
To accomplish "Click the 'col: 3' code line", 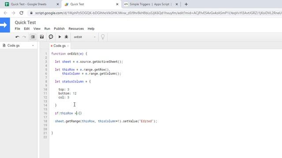I will [63, 97].
